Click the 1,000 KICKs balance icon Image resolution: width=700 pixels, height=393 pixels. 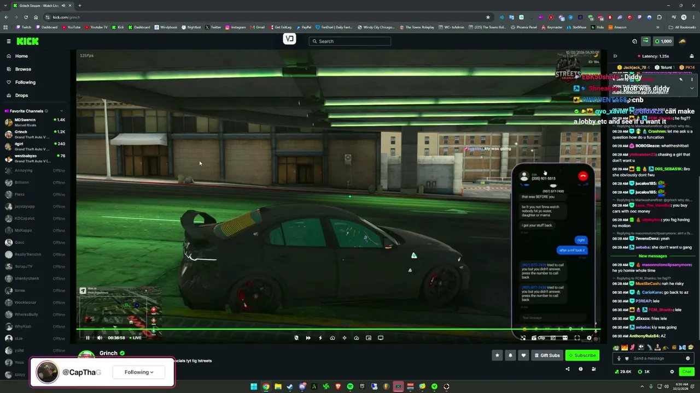coord(663,41)
